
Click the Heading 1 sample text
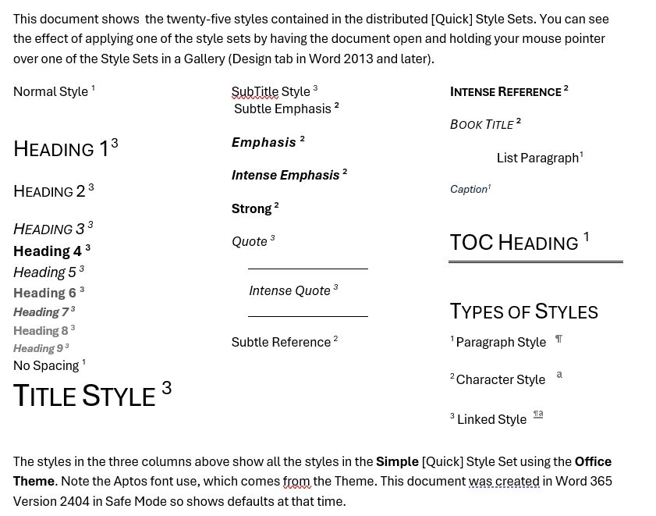coord(61,149)
